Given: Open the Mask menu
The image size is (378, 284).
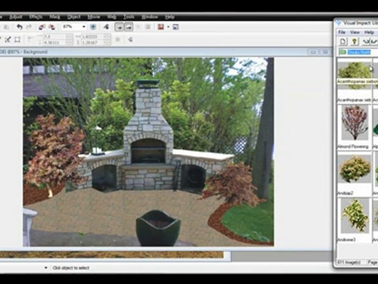Looking at the screenshot, I should pyautogui.click(x=54, y=17).
